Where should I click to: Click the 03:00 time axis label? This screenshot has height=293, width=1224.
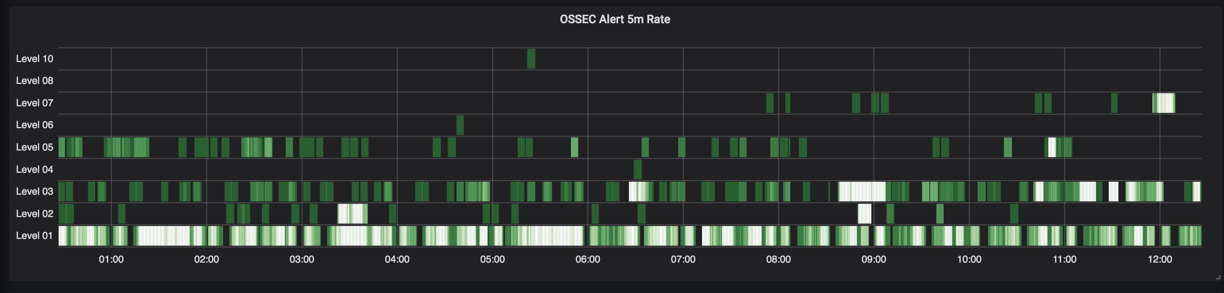click(302, 260)
